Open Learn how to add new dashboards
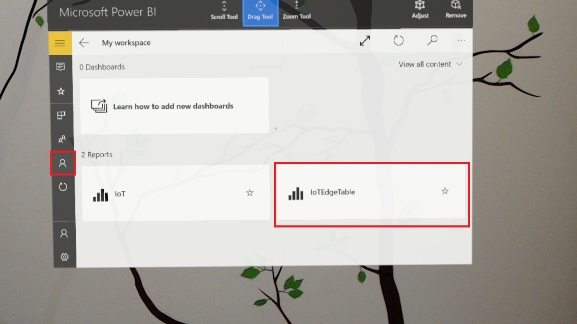This screenshot has width=577, height=324. point(174,106)
